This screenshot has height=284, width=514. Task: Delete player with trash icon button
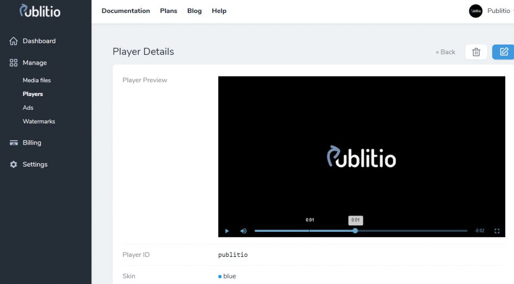pos(476,52)
